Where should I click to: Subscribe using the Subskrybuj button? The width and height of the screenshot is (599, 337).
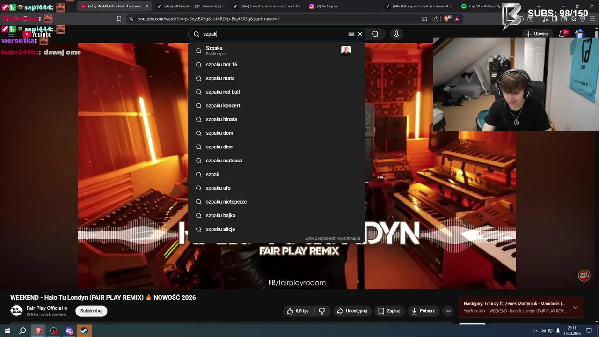(x=91, y=311)
